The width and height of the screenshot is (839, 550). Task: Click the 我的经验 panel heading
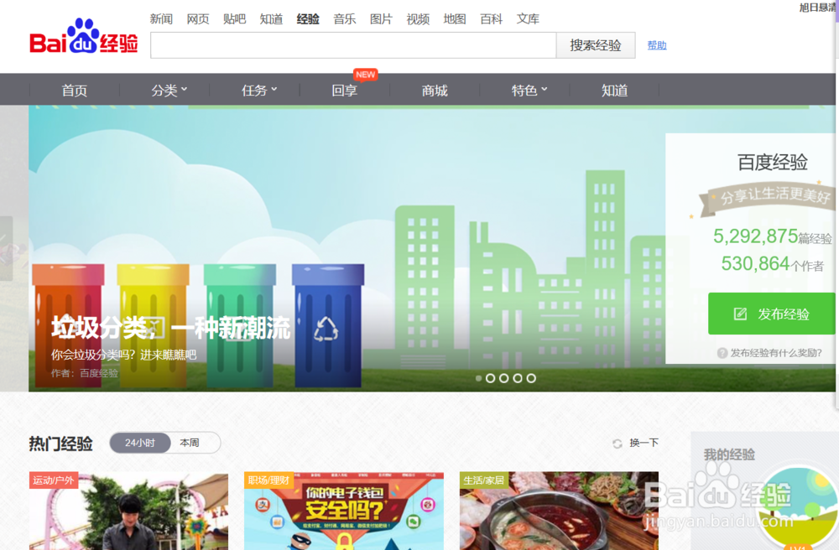(729, 455)
